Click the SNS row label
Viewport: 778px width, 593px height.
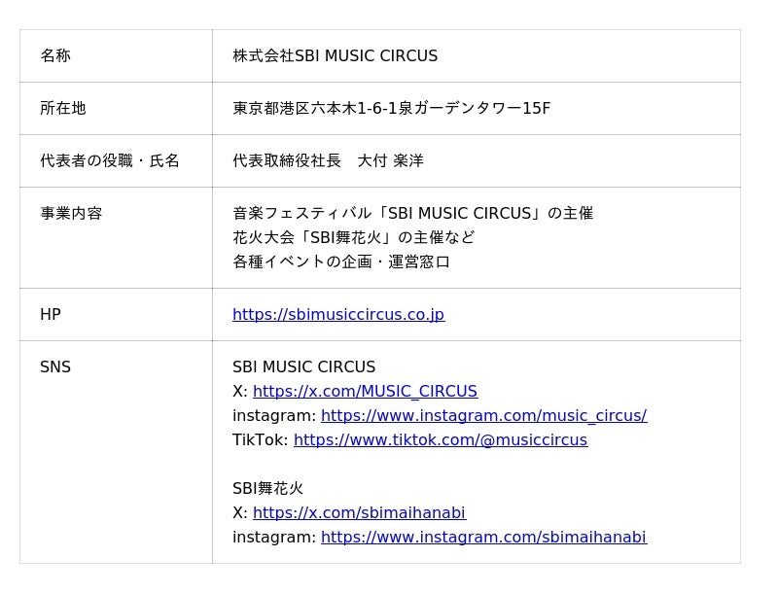55,367
